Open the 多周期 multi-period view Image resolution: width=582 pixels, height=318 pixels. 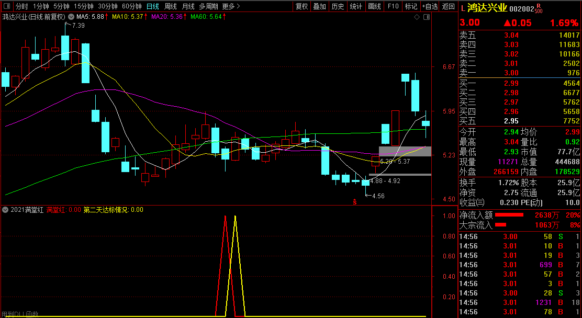[x=208, y=6]
